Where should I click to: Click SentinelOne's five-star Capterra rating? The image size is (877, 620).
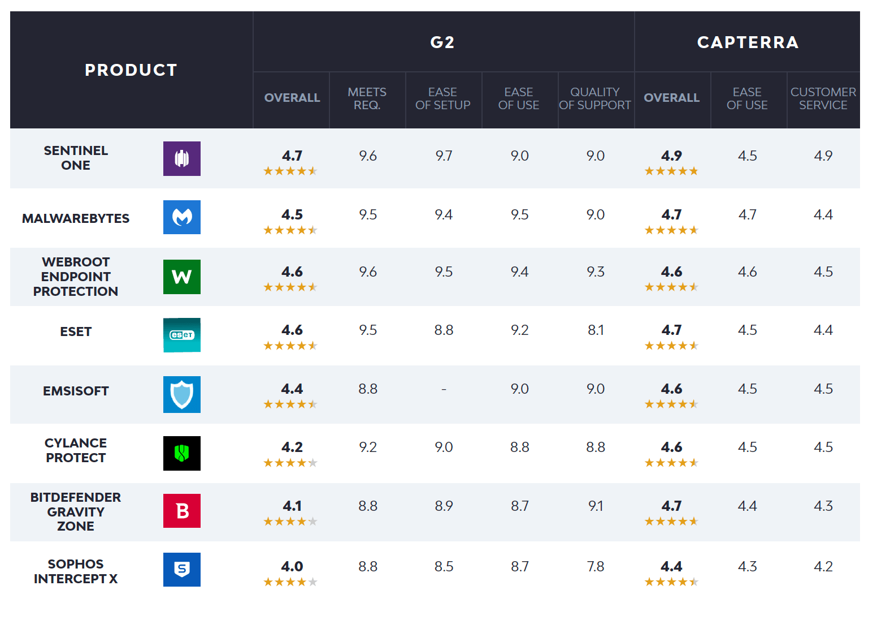pos(671,170)
